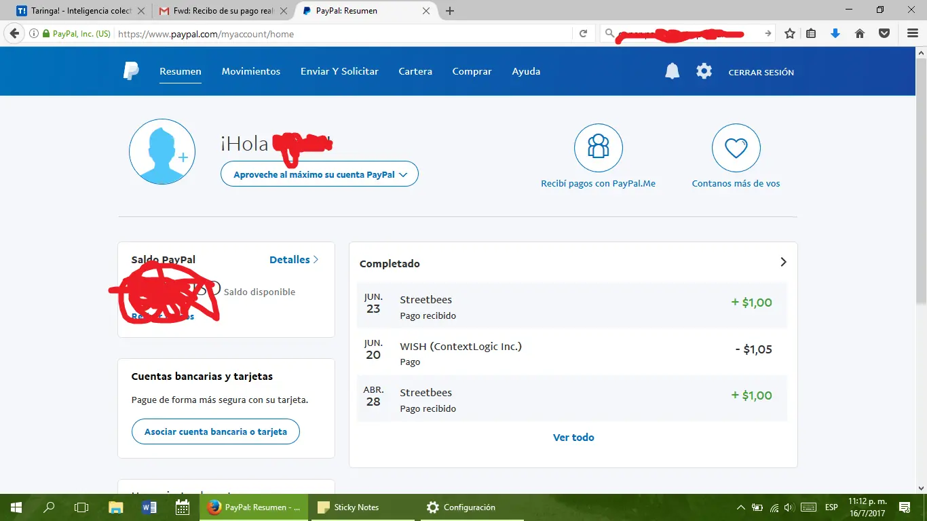The height and width of the screenshot is (521, 927).
Task: Open the Streetbees payment from Jun. 23
Action: click(x=572, y=307)
